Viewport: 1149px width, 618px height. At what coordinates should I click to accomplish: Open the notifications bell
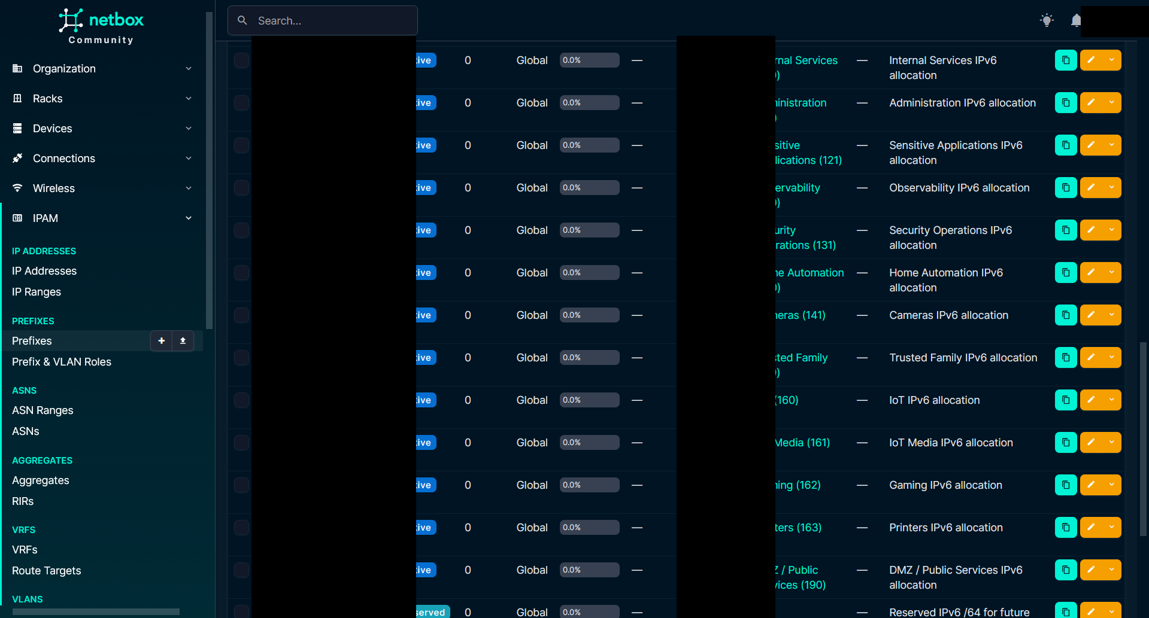pos(1076,20)
